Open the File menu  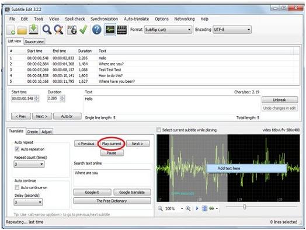(12, 19)
